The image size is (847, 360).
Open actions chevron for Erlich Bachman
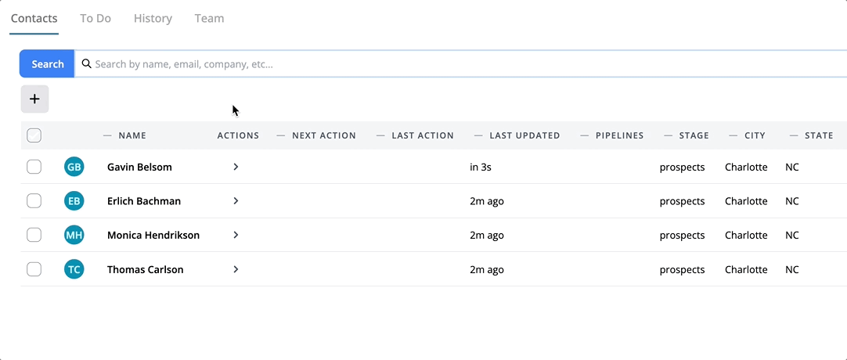[x=236, y=201]
